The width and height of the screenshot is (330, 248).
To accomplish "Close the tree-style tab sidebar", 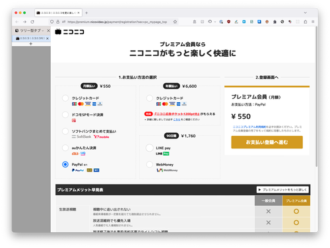I will pyautogui.click(x=48, y=30).
